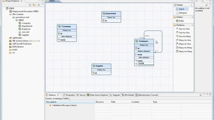214x120 pixels.
Task: Click the Palette header icon
Action: [175, 5]
